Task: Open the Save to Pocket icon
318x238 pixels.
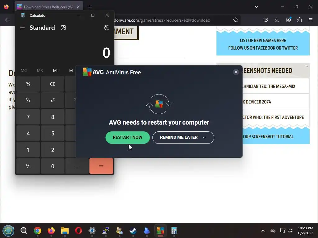Action: coord(266,20)
